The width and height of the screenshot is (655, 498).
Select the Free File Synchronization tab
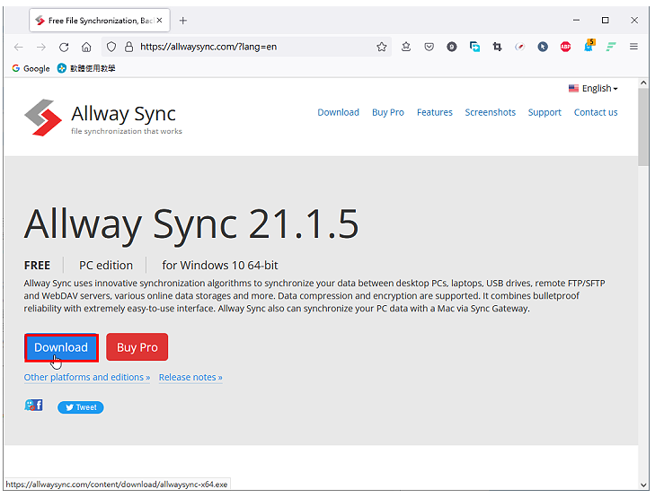[100, 21]
